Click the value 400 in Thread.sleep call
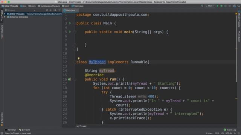The image size is (241, 135). point(151,96)
